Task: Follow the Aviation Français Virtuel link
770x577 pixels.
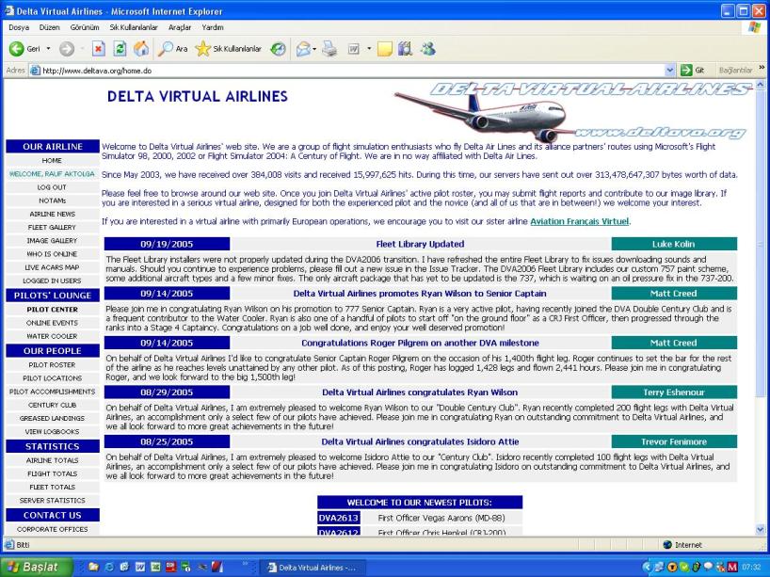Action: coord(580,221)
